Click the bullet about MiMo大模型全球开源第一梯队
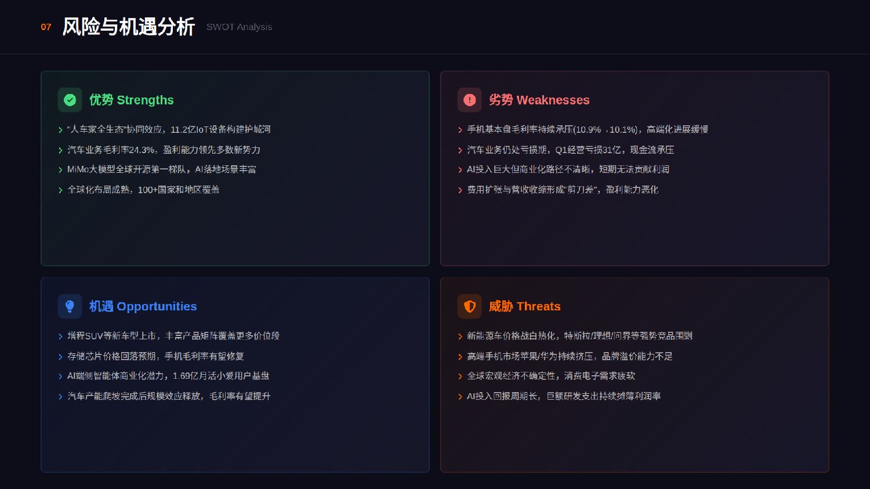The width and height of the screenshot is (870, 489). pyautogui.click(x=162, y=169)
